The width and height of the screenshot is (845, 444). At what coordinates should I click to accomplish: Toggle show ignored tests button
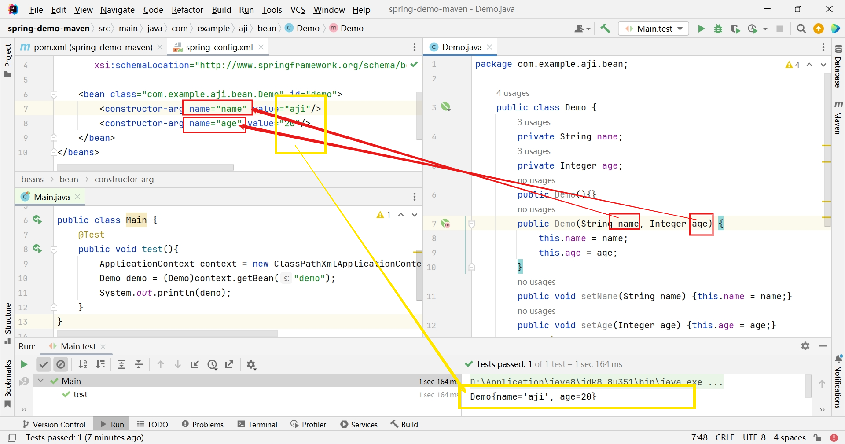[x=61, y=364]
